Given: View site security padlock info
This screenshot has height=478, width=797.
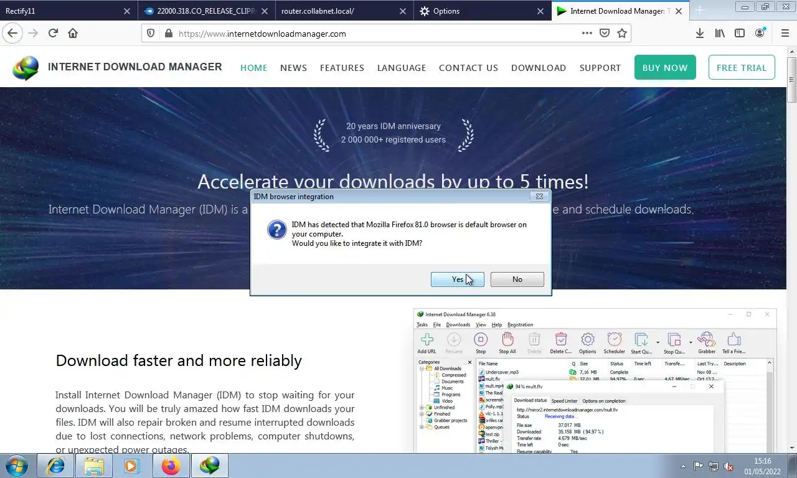Looking at the screenshot, I should [x=168, y=34].
